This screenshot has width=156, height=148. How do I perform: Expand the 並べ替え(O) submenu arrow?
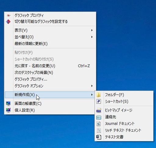point(92,37)
